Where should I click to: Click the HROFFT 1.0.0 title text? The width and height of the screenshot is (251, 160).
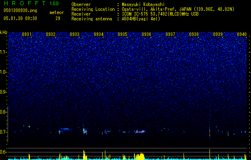(31, 3)
